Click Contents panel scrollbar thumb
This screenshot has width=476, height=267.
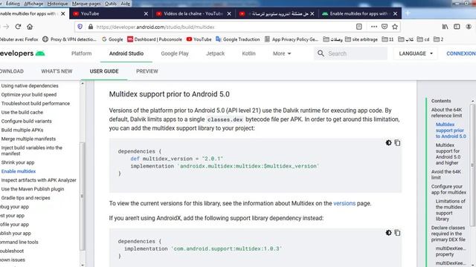(472, 165)
